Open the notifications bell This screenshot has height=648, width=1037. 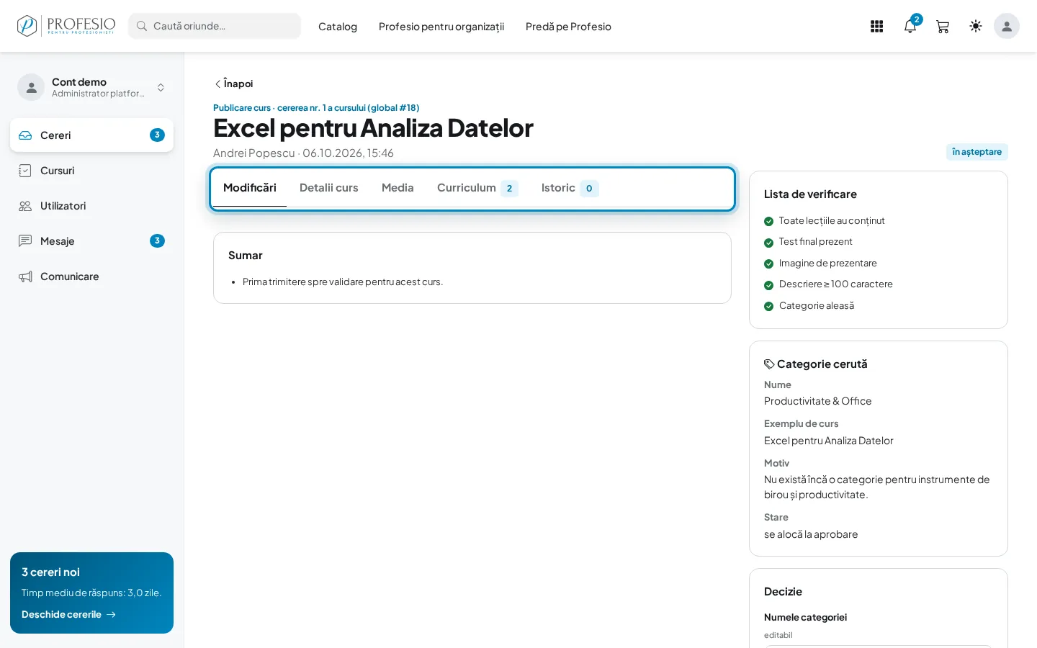point(910,27)
